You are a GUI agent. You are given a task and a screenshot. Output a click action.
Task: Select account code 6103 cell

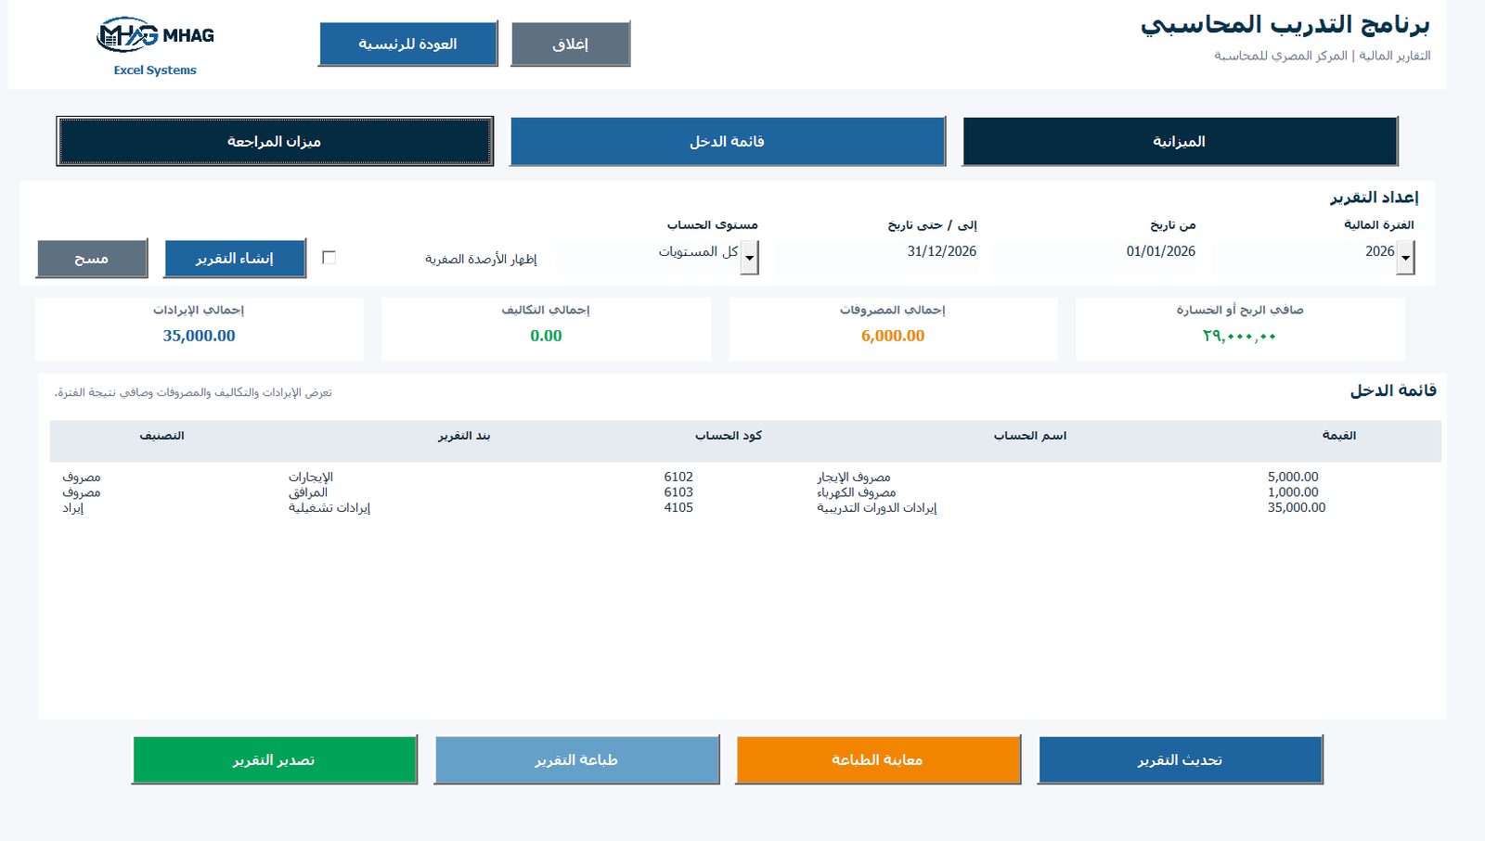click(678, 492)
